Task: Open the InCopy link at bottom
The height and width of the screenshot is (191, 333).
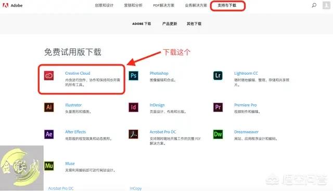Action: (135, 188)
